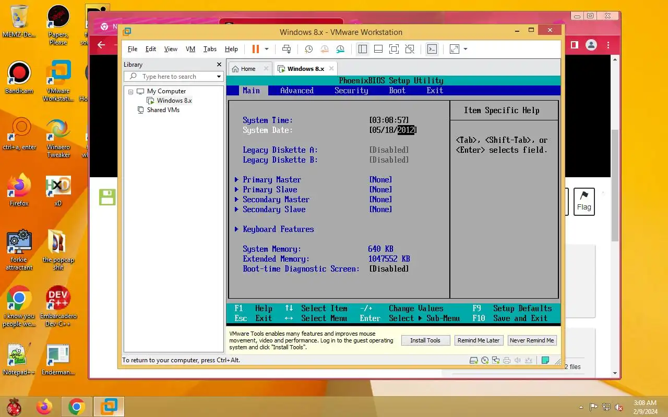Select the BIOS Boot menu
Screen dimensions: 668x417
397,90
